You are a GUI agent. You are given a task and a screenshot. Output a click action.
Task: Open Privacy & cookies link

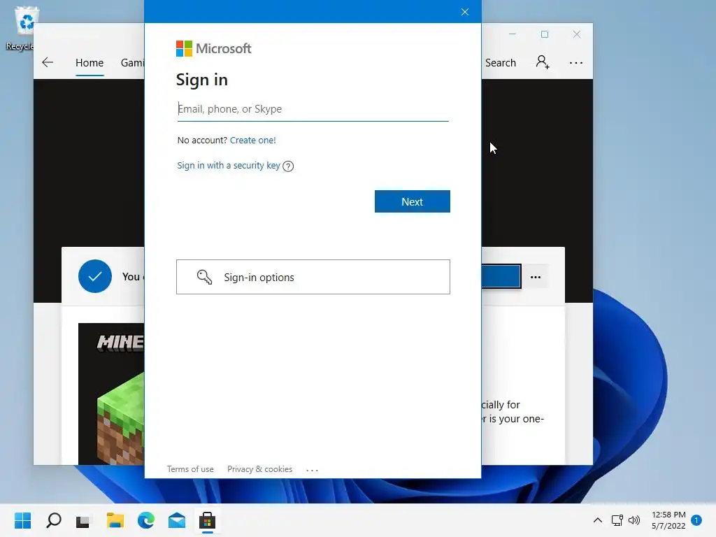click(260, 469)
